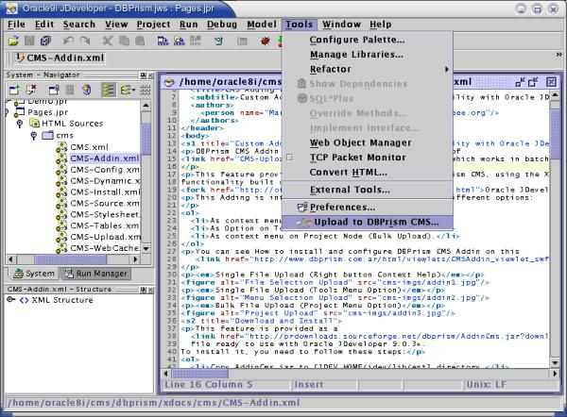Screen dimensions: 567x417
Task: Click the CMS.xml file icon in tree
Action: point(61,147)
